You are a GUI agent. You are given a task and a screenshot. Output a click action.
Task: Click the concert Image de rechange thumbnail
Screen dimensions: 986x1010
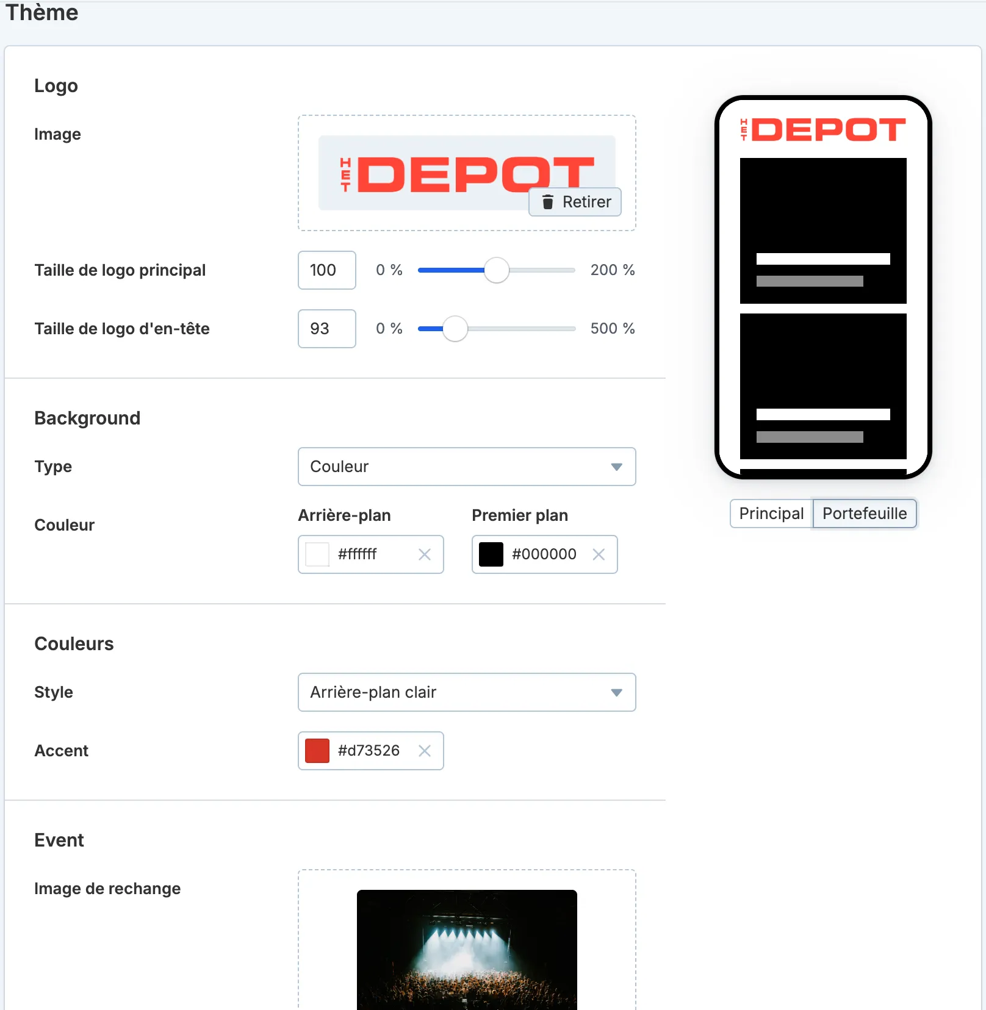tap(467, 950)
